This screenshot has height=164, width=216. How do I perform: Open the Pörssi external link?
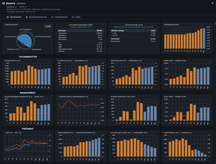coord(23,6)
